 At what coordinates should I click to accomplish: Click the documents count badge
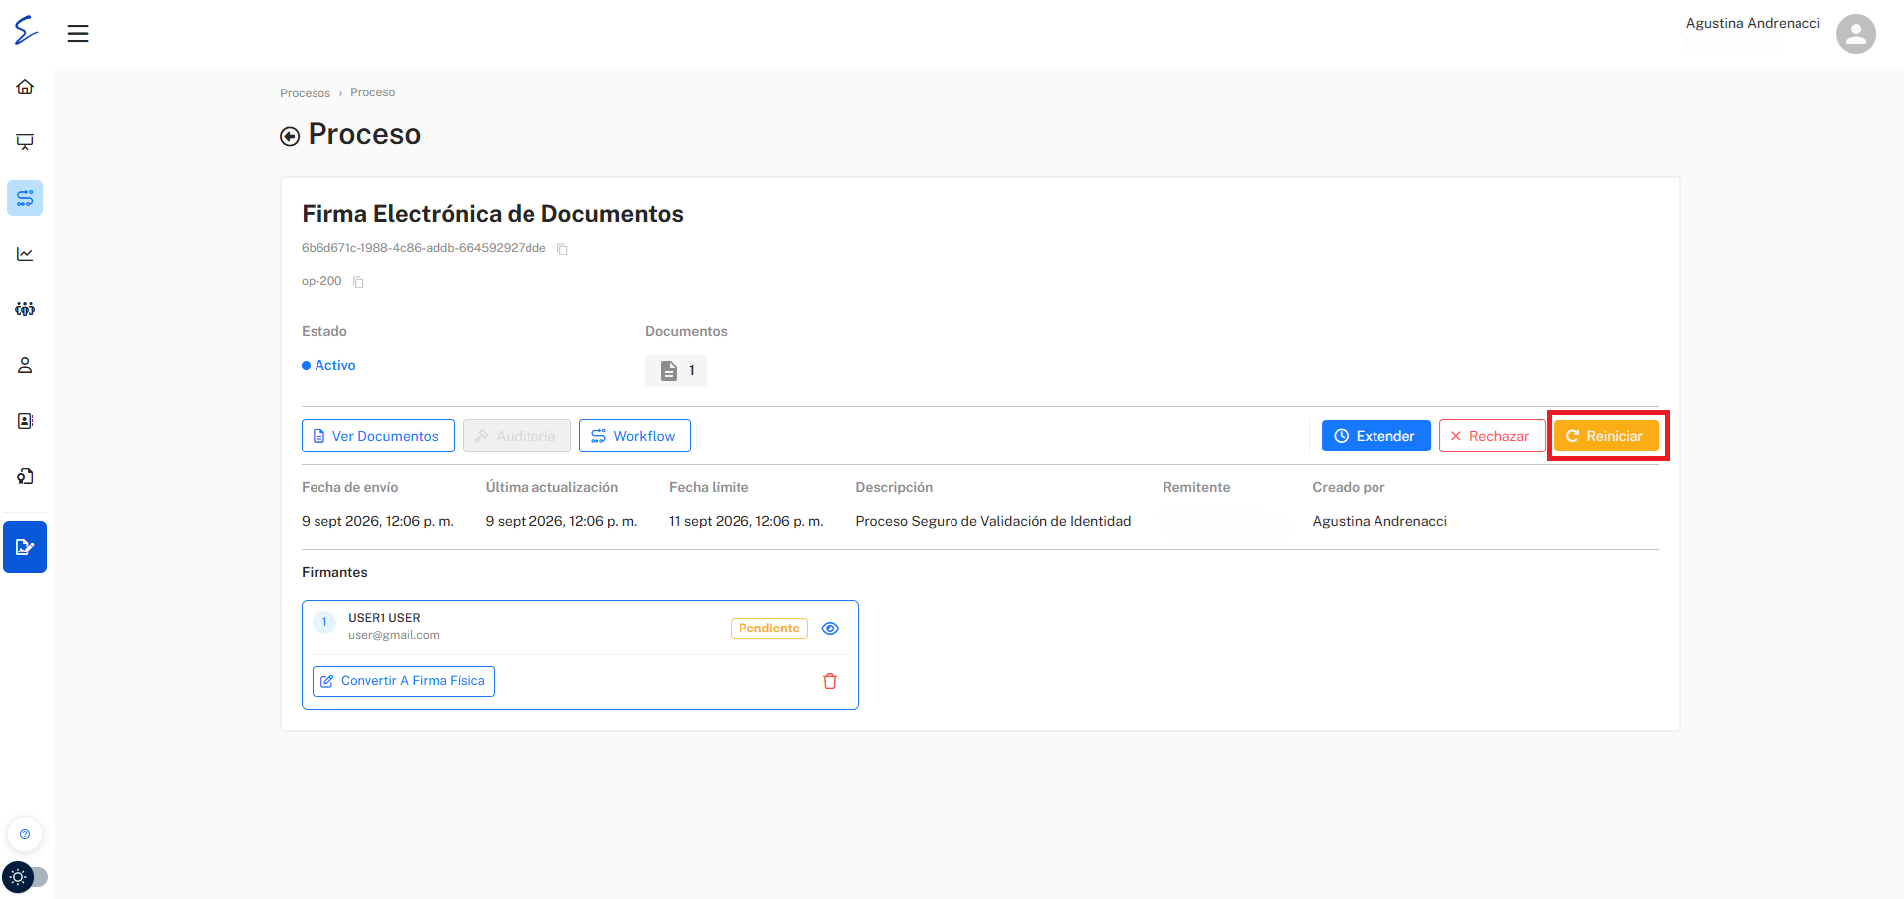(x=676, y=370)
